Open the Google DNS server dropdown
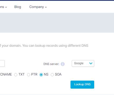Image resolution: width=114 pixels, height=95 pixels. [x=83, y=63]
